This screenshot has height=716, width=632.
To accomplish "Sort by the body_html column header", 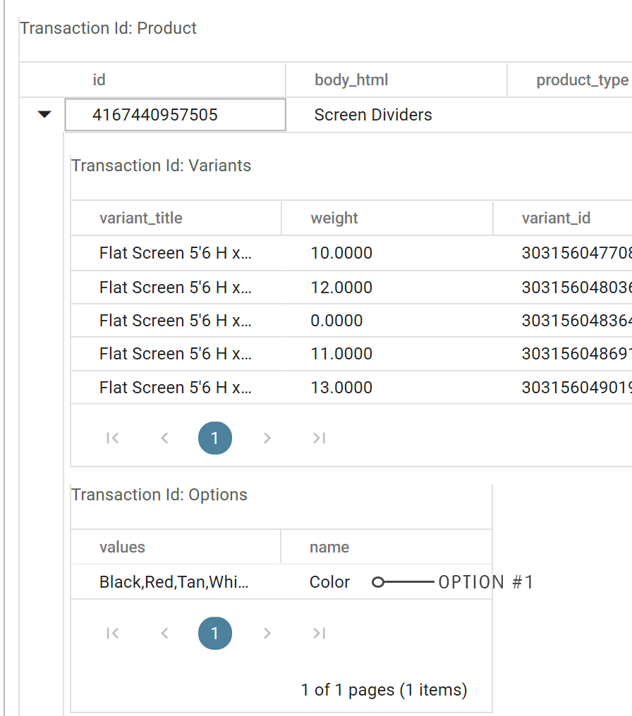I will (x=351, y=80).
